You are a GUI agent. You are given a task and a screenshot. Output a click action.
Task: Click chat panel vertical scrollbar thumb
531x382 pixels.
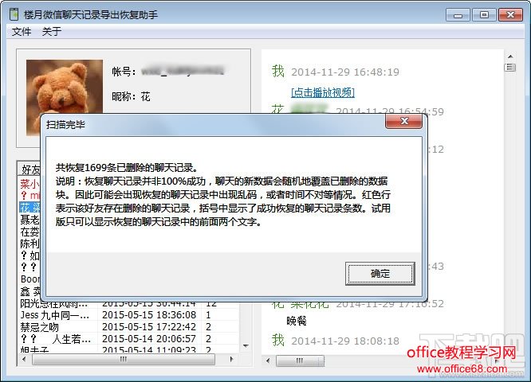pyautogui.click(x=510, y=68)
